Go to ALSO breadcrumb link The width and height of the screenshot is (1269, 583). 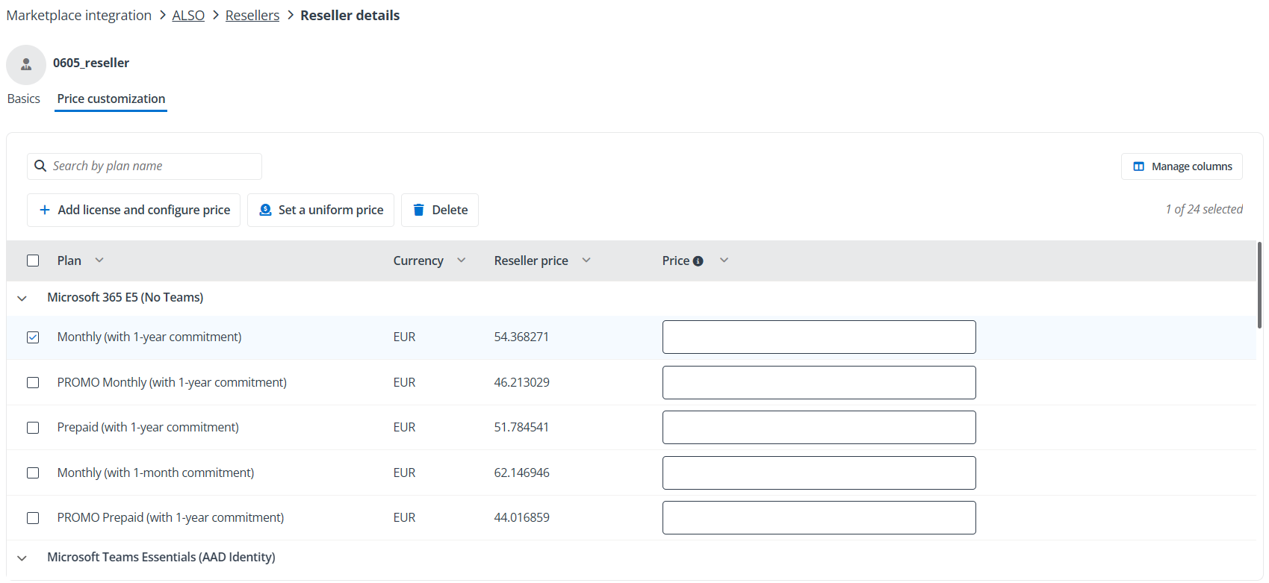[188, 16]
